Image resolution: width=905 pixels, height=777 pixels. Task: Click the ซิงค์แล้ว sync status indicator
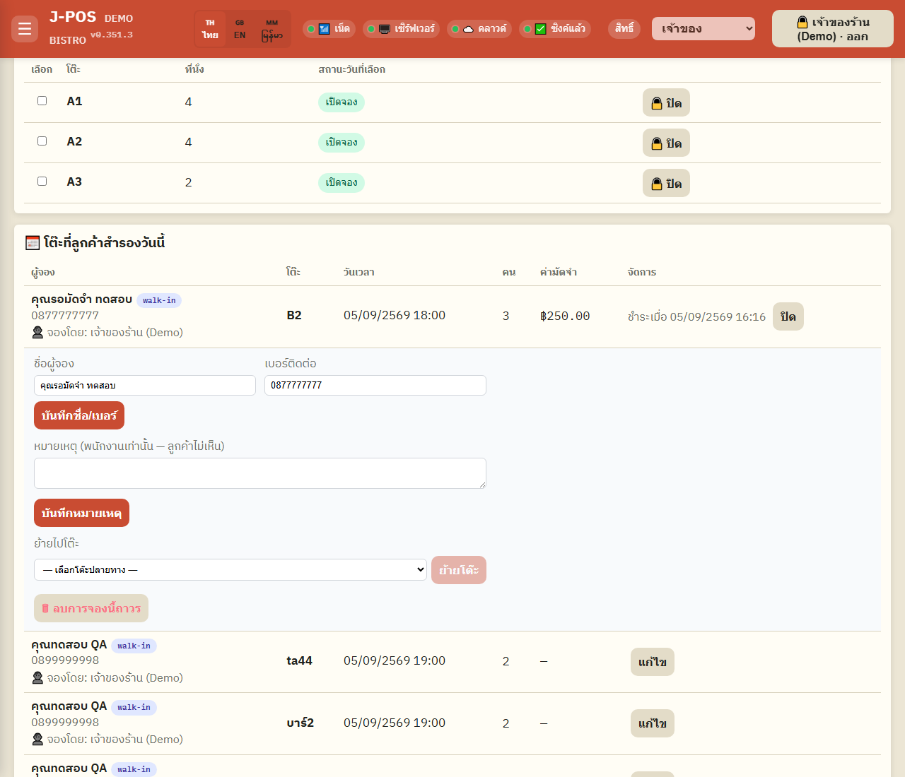pos(555,29)
